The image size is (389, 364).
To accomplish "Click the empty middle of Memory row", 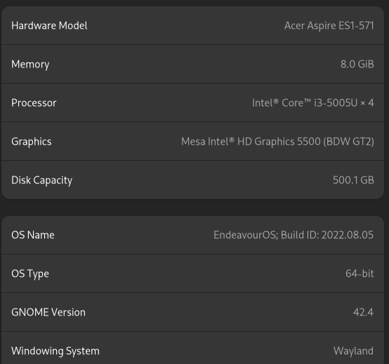I will click(194, 65).
